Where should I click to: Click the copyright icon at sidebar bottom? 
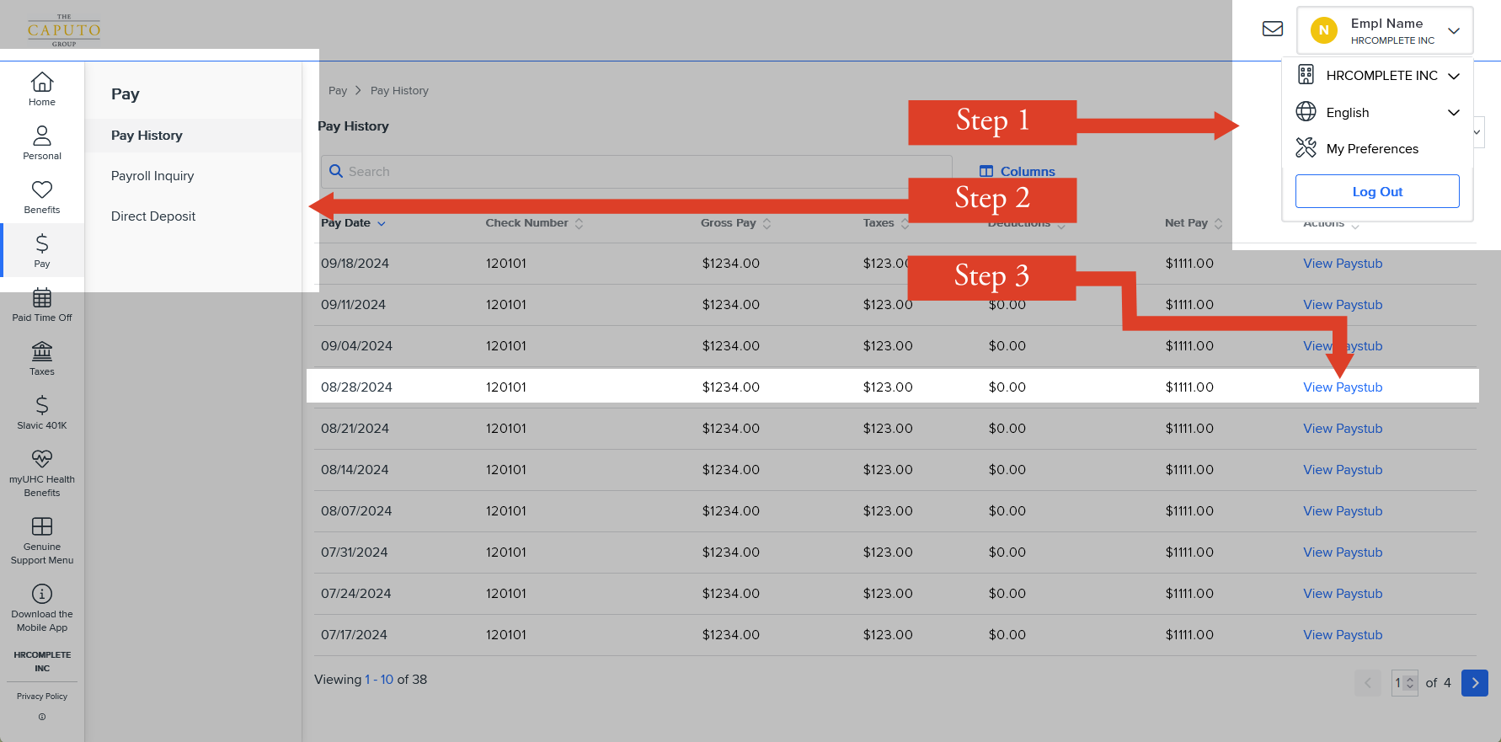pos(42,718)
